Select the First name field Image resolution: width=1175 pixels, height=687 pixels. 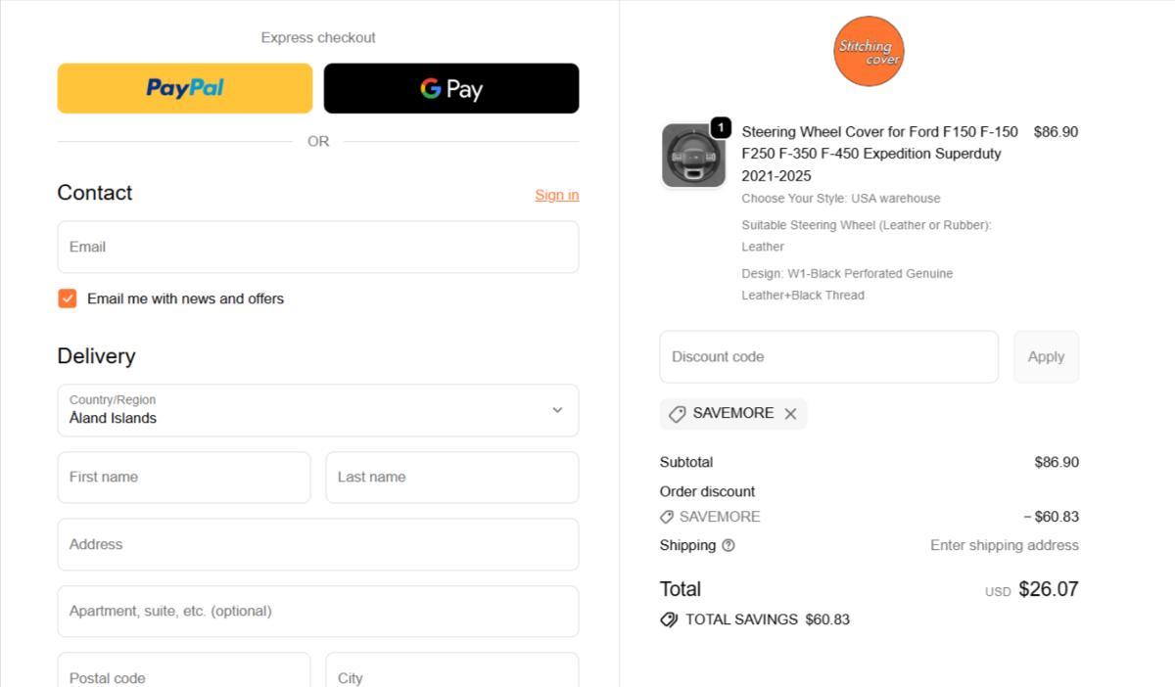coord(184,478)
